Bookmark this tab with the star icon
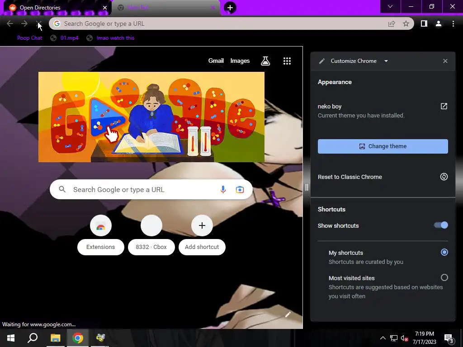463x347 pixels. [x=406, y=23]
